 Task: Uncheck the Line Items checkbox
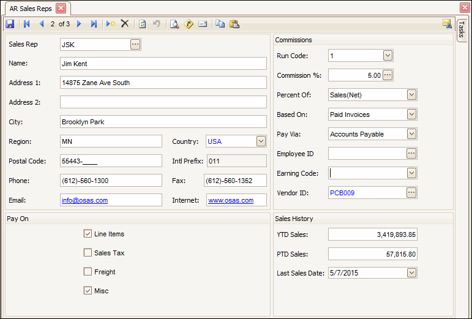point(88,234)
